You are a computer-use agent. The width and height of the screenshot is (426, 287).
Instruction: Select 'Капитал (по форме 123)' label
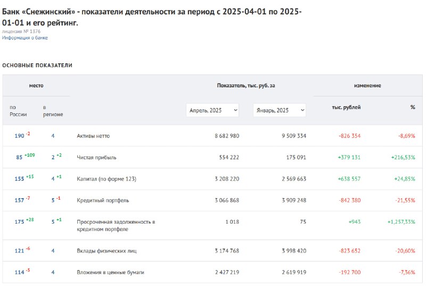coord(106,179)
